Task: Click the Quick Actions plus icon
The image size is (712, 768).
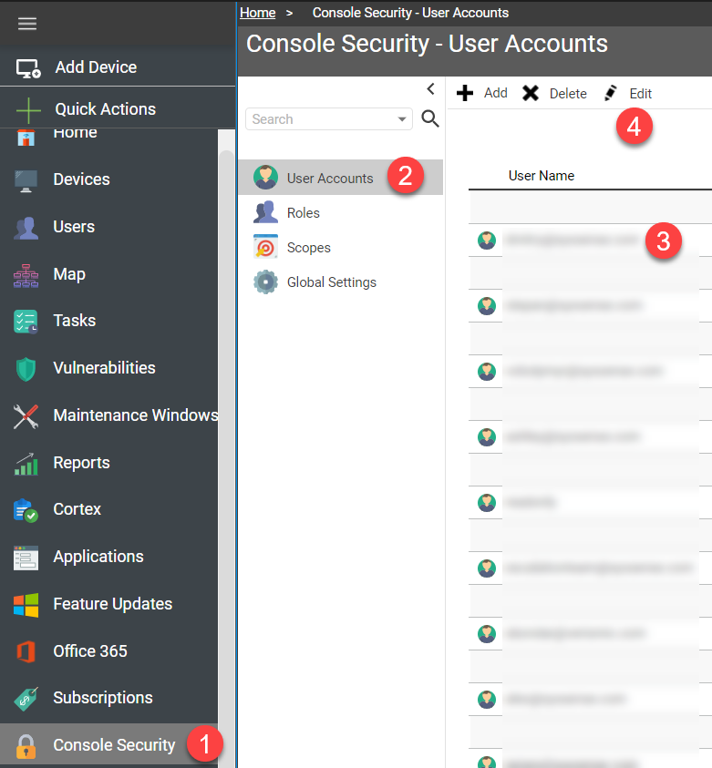Action: 28,110
